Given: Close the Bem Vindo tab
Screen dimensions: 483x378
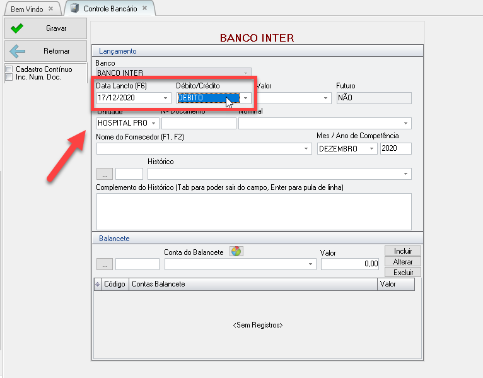Looking at the screenshot, I should [x=51, y=9].
